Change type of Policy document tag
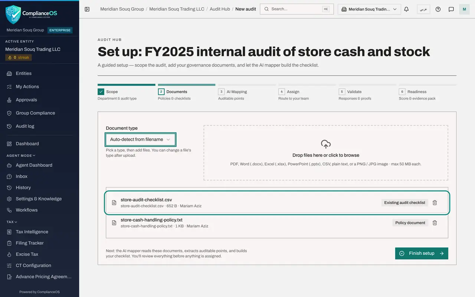The height and width of the screenshot is (297, 475). (x=410, y=223)
